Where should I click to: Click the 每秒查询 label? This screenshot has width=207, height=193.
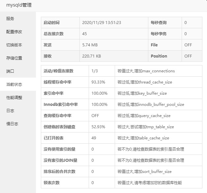tap(159, 22)
